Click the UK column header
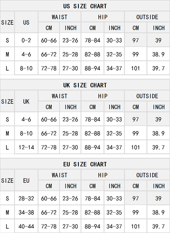This screenshot has width=170, height=233. pyautogui.click(x=26, y=102)
